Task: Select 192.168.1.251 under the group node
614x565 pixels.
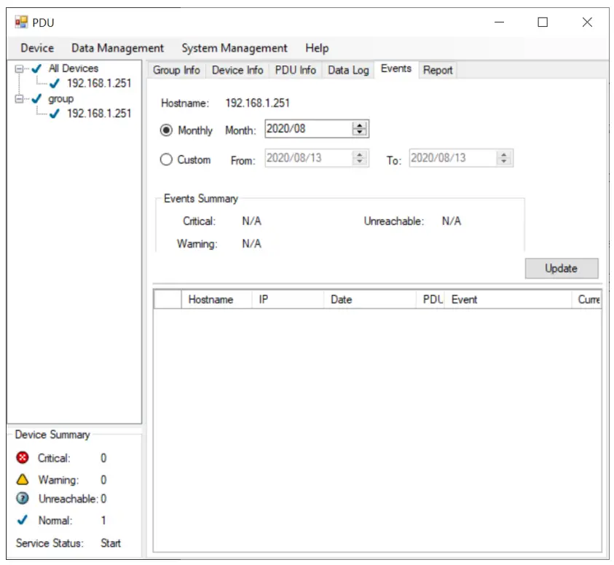Action: tap(99, 113)
